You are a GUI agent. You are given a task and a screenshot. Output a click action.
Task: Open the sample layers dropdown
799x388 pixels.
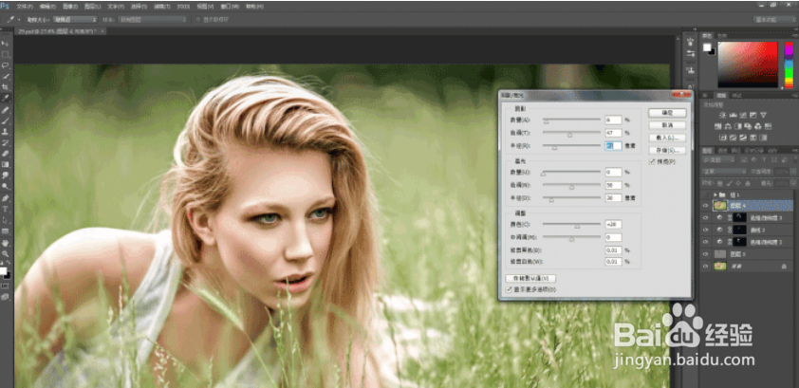(x=152, y=19)
